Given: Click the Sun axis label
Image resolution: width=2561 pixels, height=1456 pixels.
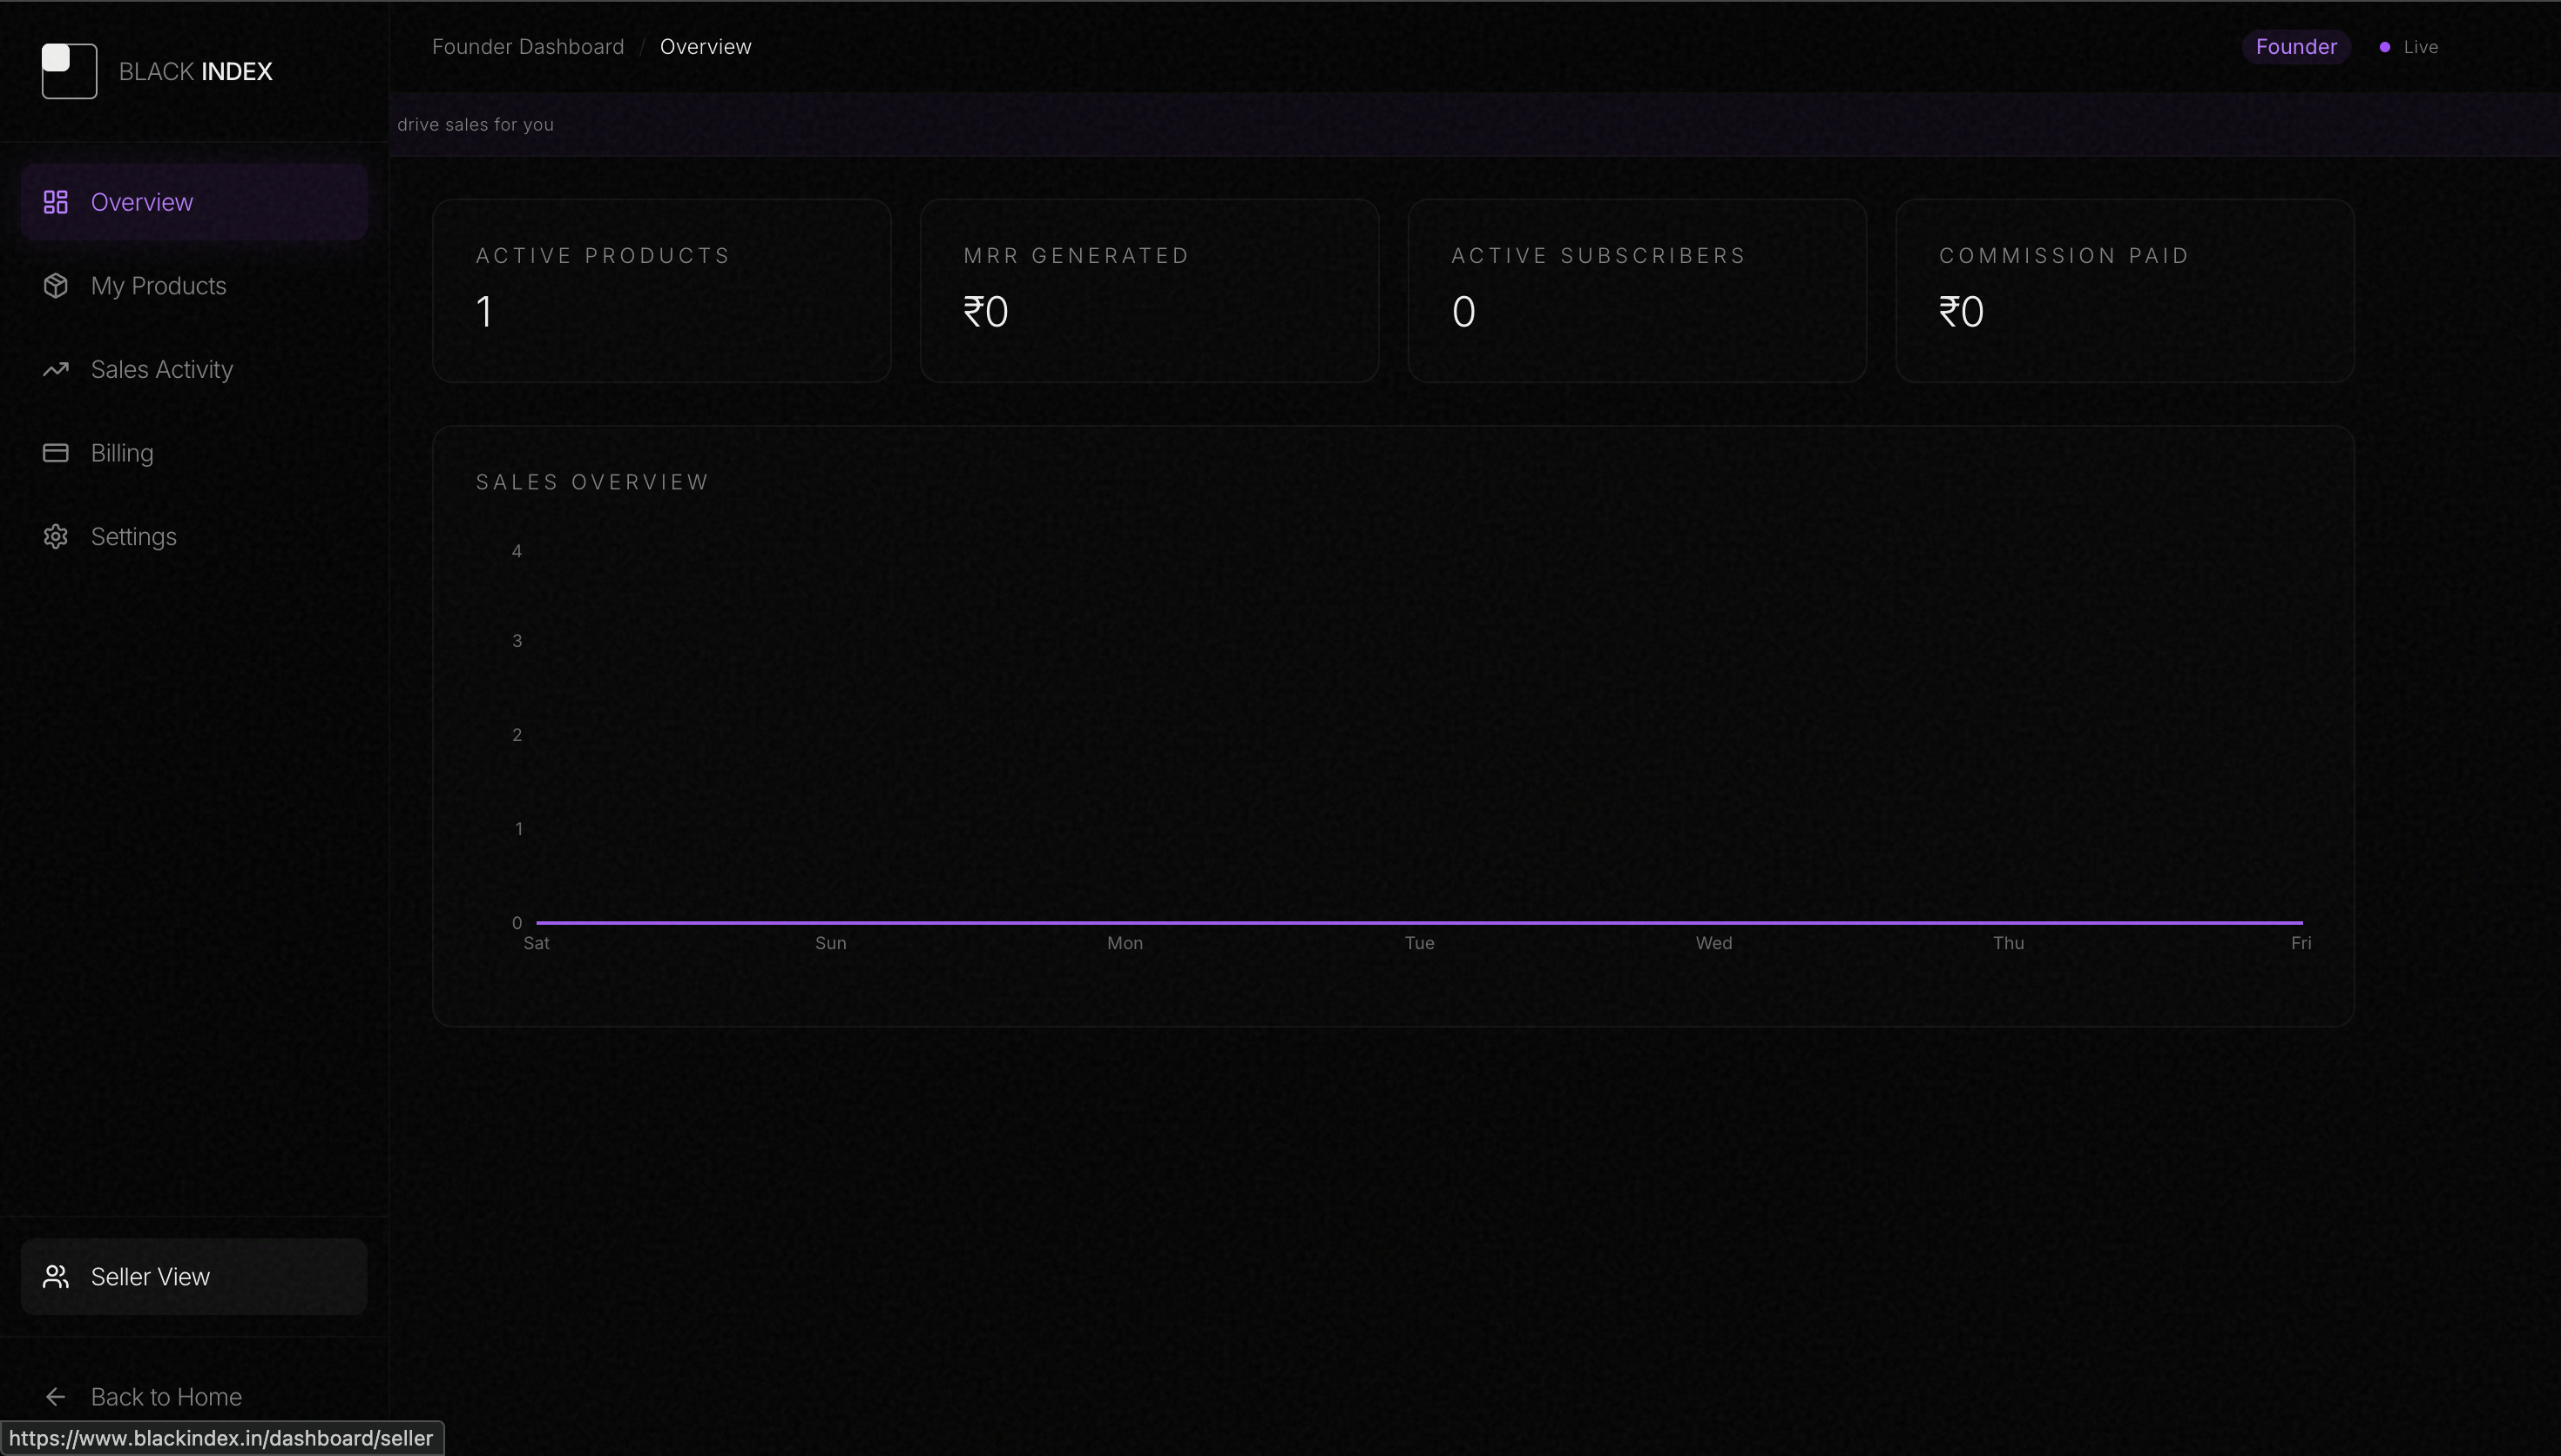Looking at the screenshot, I should [831, 943].
